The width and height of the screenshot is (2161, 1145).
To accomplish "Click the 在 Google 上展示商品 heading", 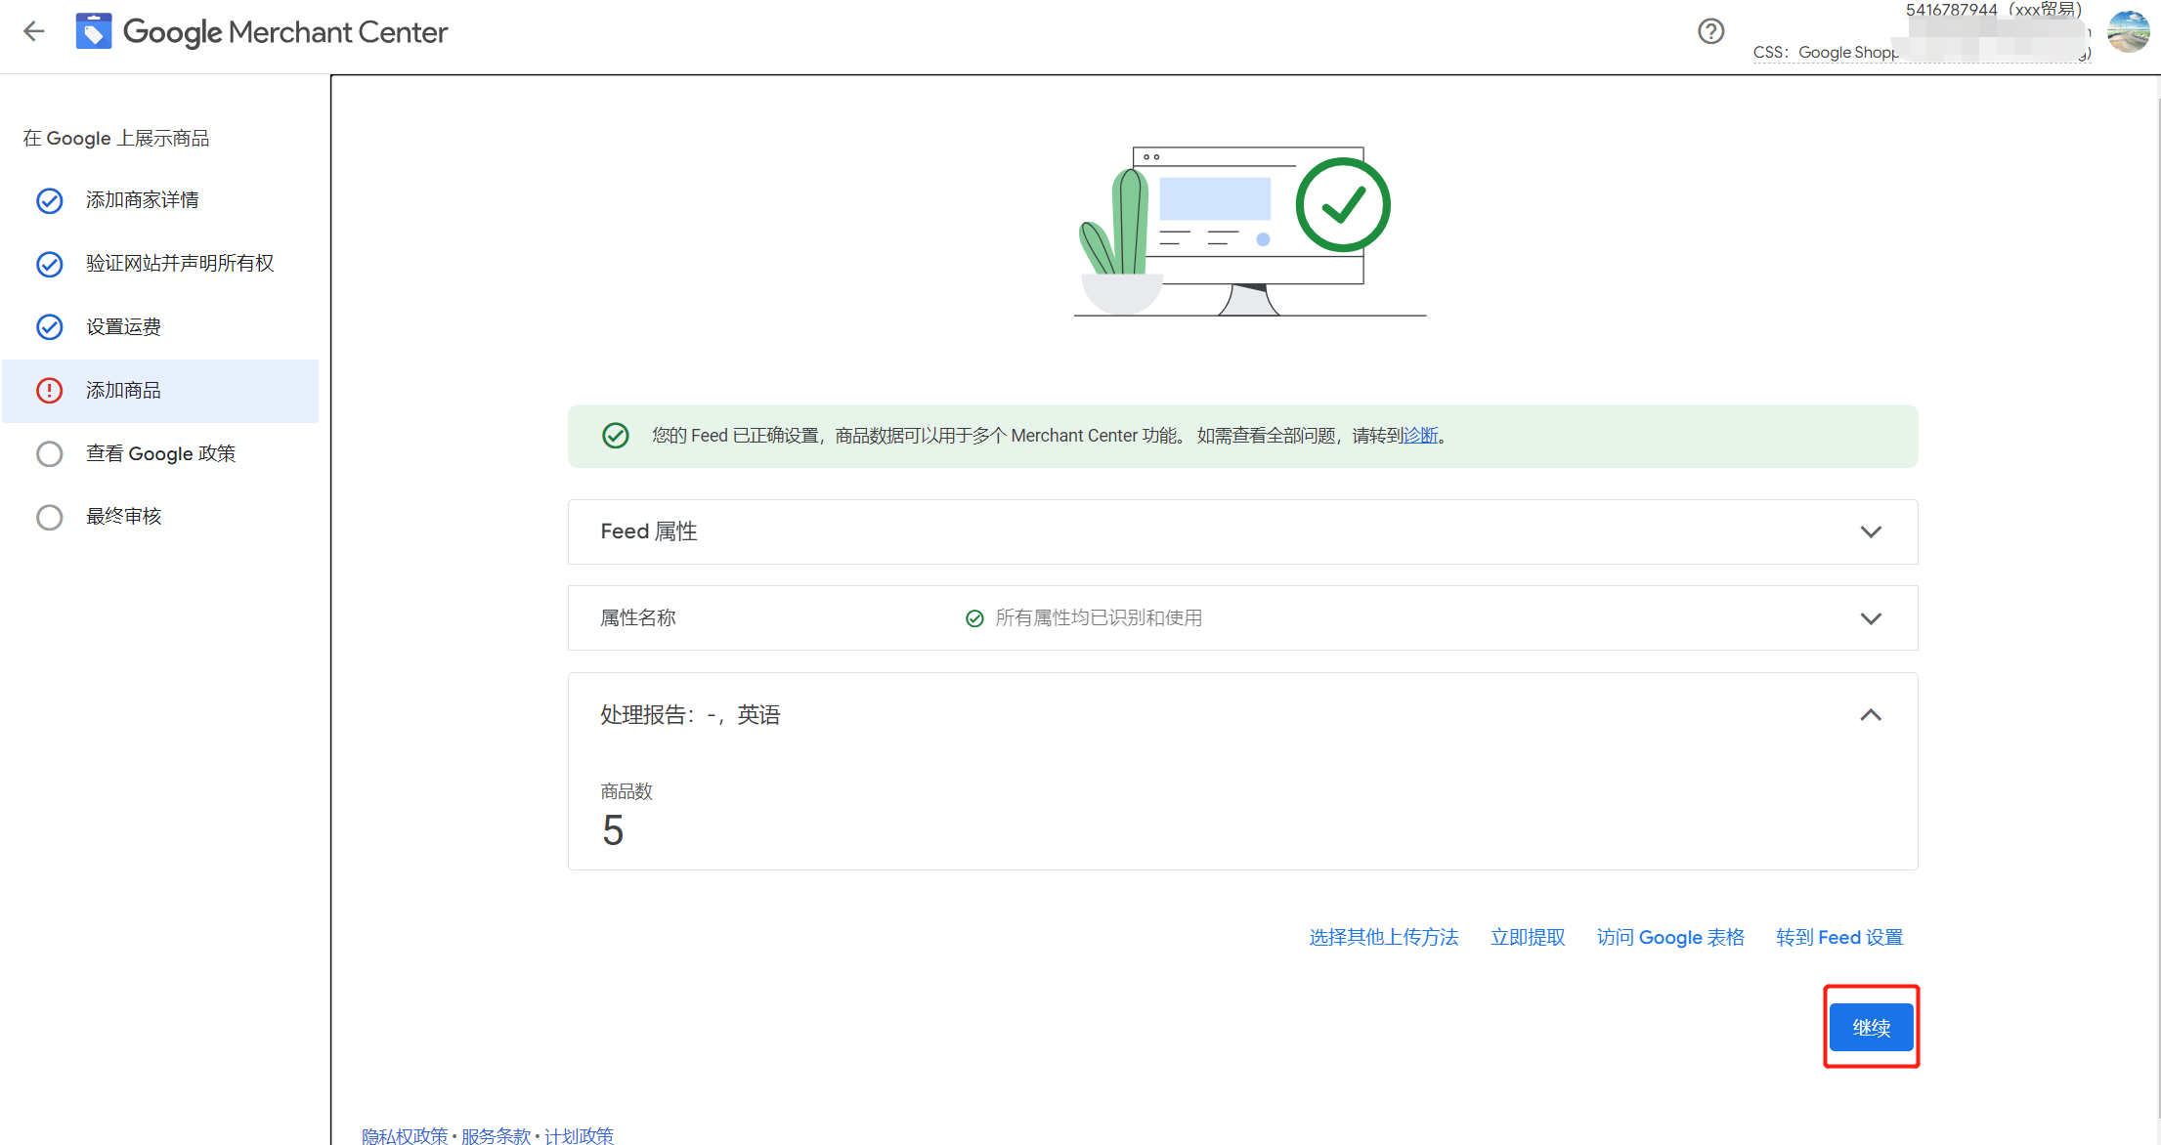I will [116, 139].
